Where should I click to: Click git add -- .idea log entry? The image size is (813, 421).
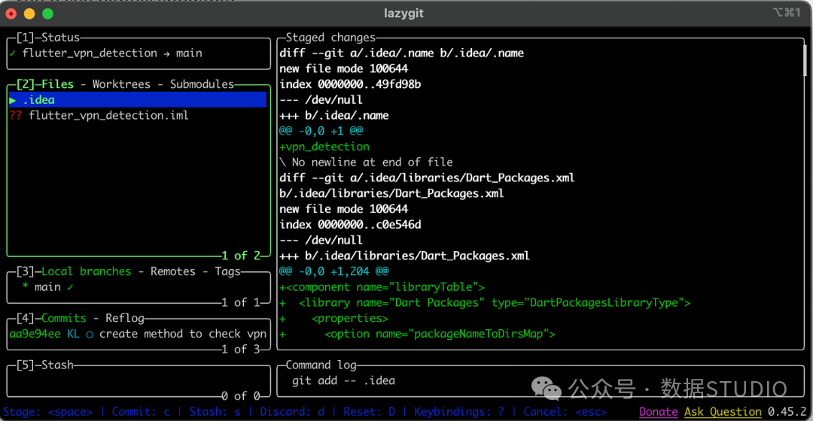coord(343,380)
